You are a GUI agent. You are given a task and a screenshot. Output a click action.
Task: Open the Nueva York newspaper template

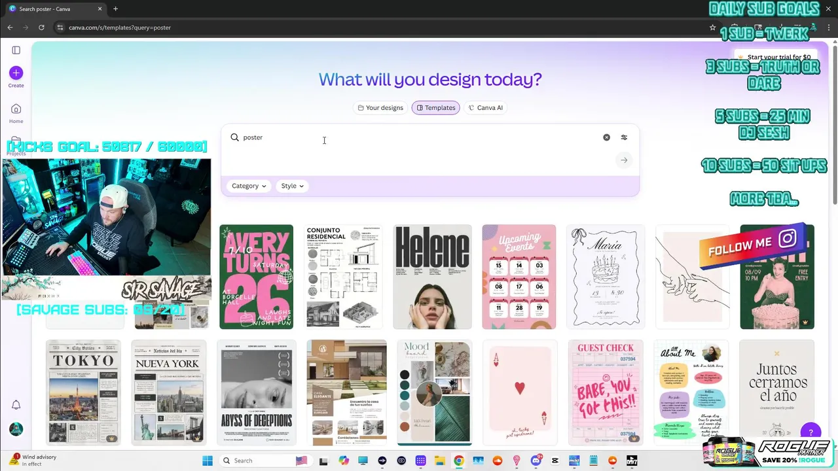[168, 392]
